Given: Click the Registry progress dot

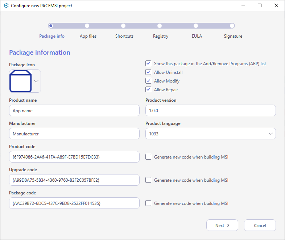Looking at the screenshot, I should pyautogui.click(x=160, y=26).
